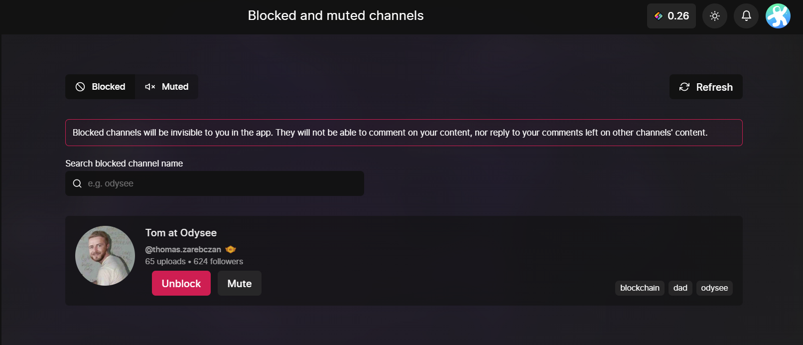Click the @thomas.zarebczan handle

[183, 249]
